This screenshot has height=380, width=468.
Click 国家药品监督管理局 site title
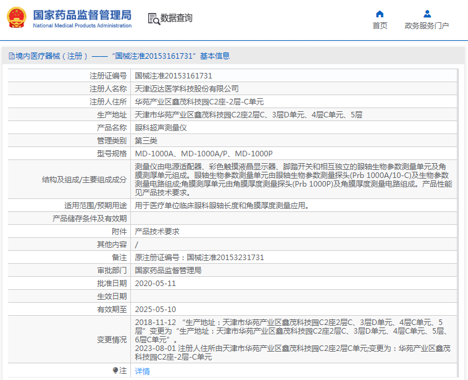[x=82, y=15]
